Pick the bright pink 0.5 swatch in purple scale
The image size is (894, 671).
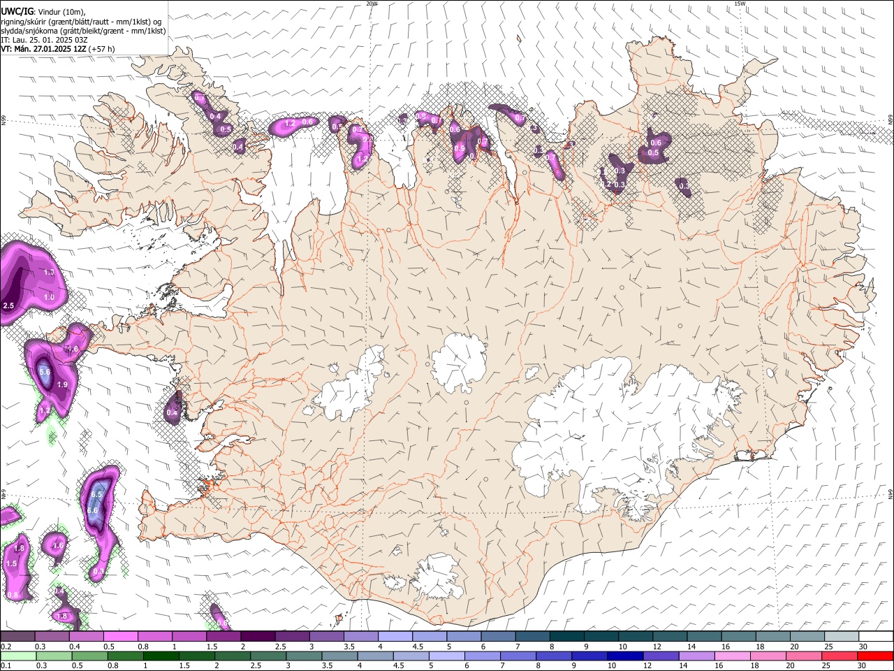coord(120,636)
